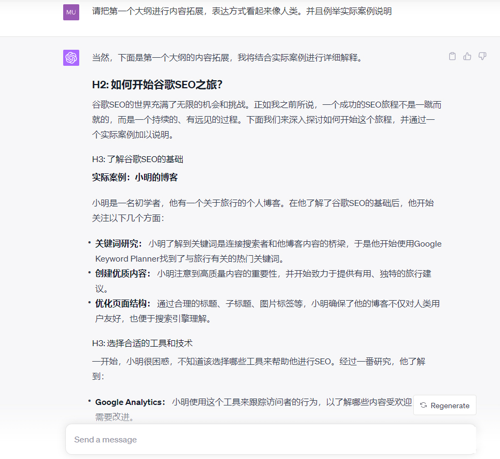This screenshot has width=500, height=459.
Task: Give the response a thumbs up
Action: [x=467, y=56]
